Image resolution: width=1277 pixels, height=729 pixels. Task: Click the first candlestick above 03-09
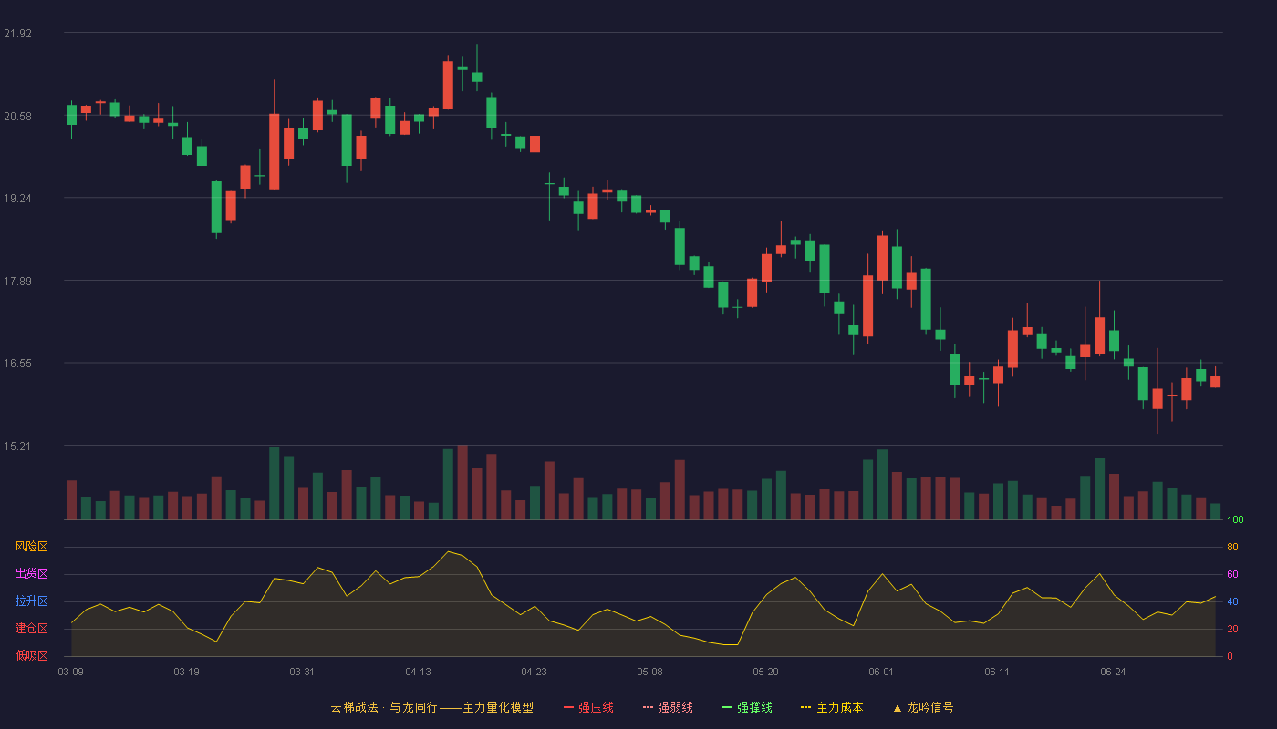[x=71, y=115]
